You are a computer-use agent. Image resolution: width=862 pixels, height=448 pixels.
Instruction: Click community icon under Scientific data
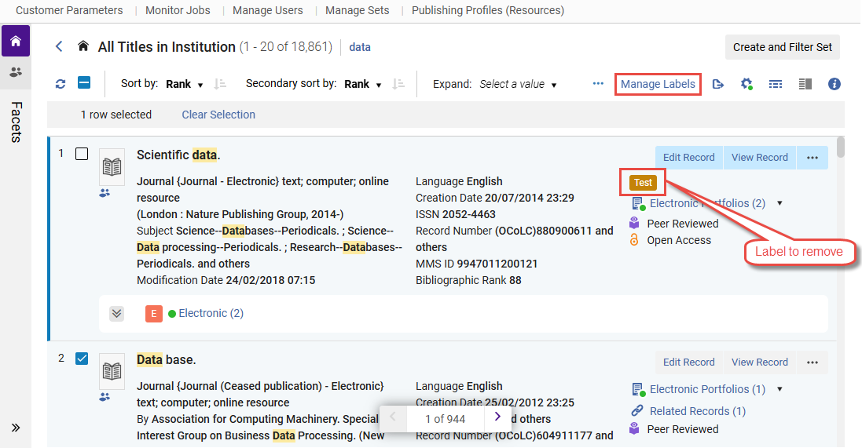coord(105,193)
